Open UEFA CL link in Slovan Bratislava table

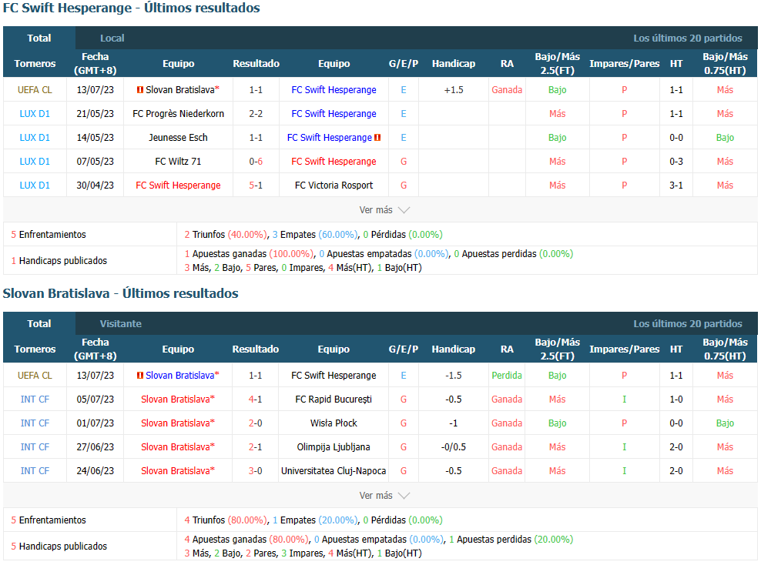pos(35,376)
